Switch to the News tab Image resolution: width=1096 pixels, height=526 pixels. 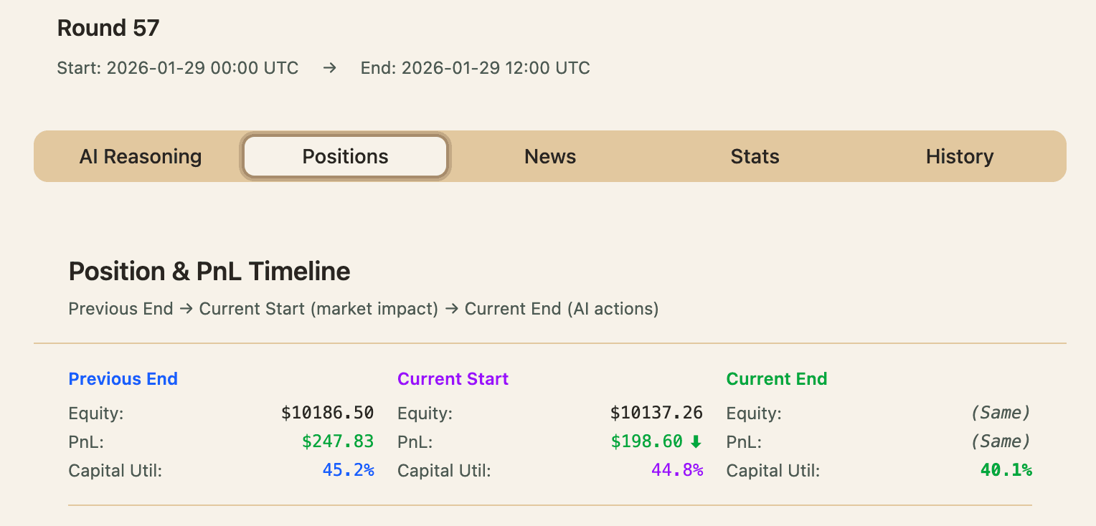pyautogui.click(x=550, y=156)
